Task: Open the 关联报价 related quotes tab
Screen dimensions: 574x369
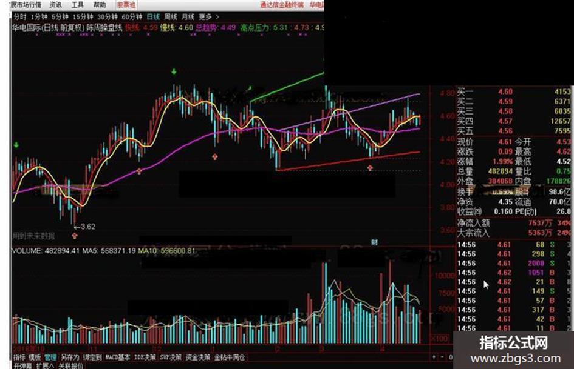Action: point(70,366)
